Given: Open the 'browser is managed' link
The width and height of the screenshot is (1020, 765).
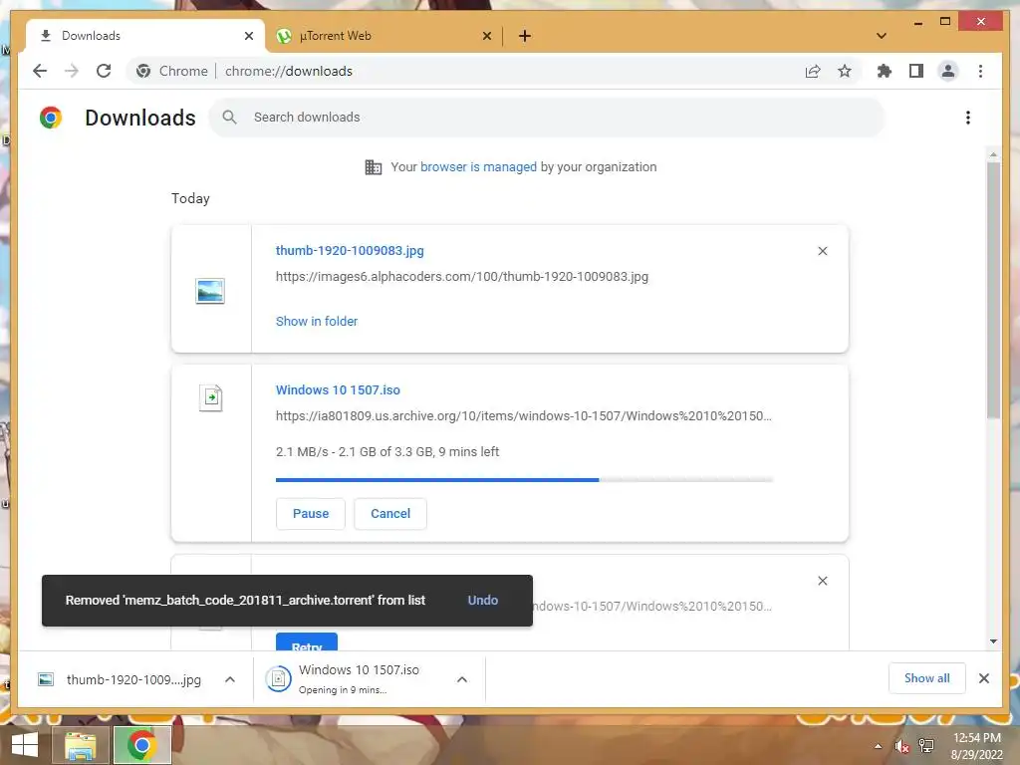Looking at the screenshot, I should (478, 167).
